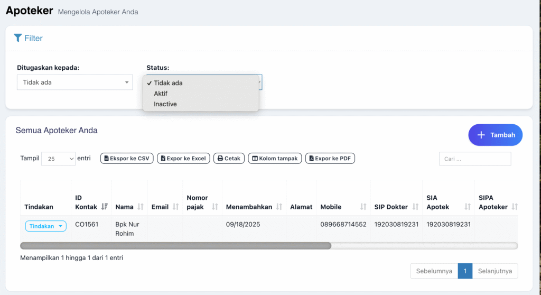Expand the Tampil entries count selector
Screen dimensions: 541x295
[58, 159]
